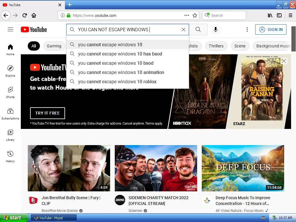Dismiss the YouTube TV ad banner

[x=284, y=61]
